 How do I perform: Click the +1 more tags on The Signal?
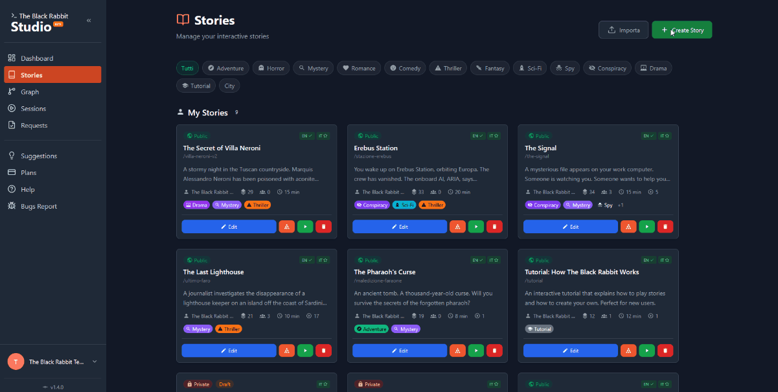point(621,205)
